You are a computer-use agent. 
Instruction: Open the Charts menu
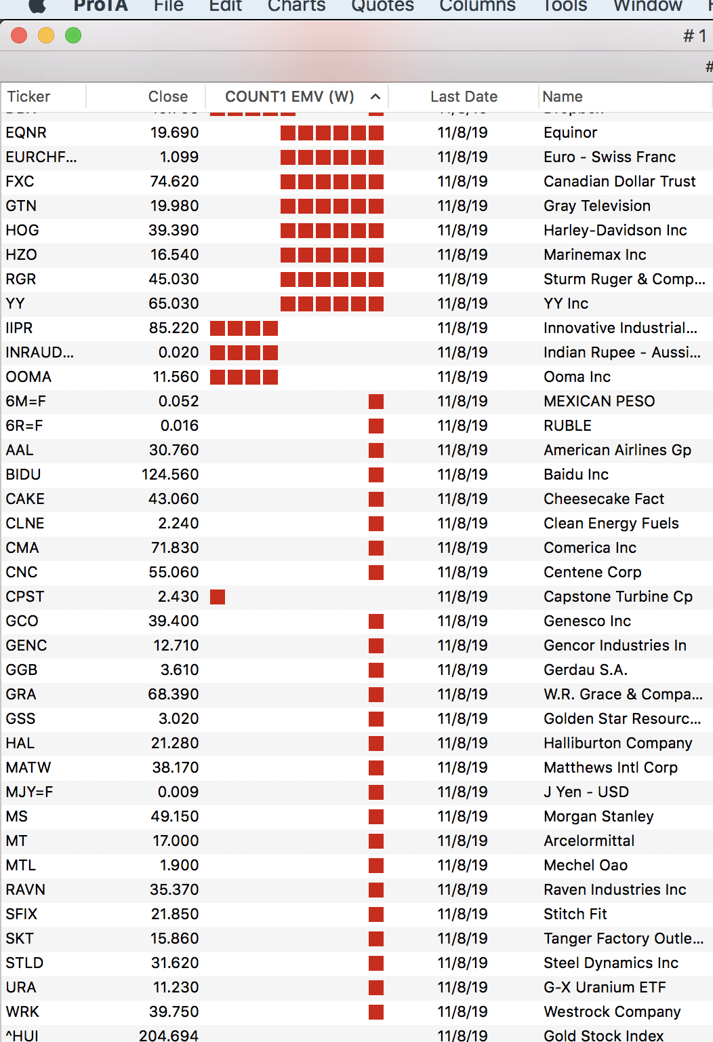pyautogui.click(x=296, y=5)
